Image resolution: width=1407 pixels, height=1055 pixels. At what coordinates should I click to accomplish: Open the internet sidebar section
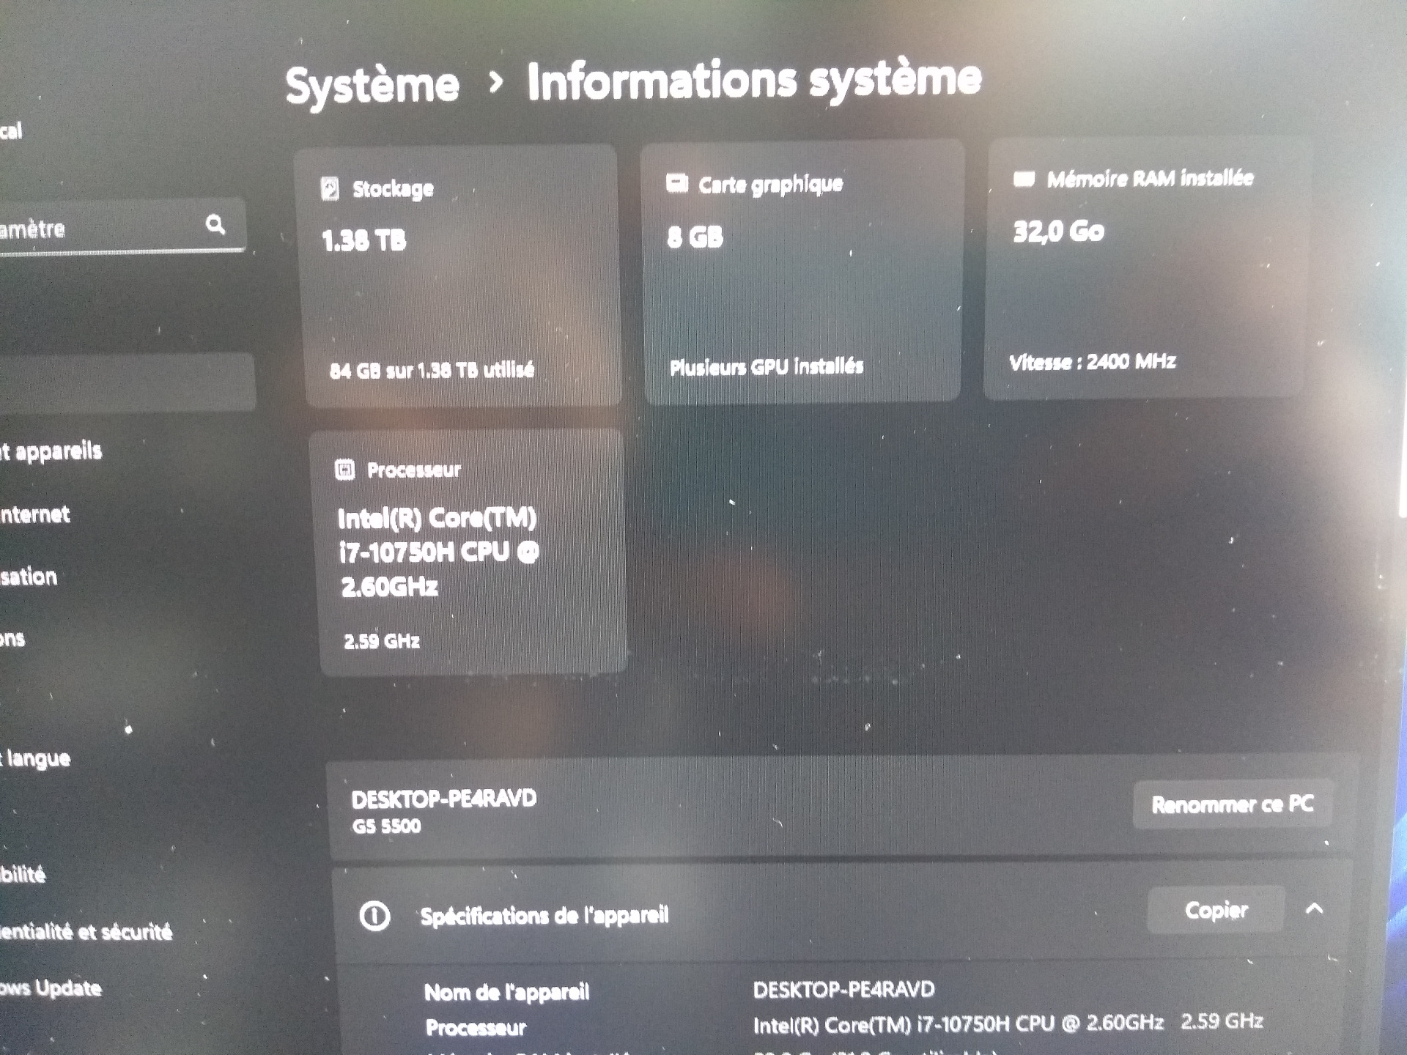pyautogui.click(x=37, y=515)
